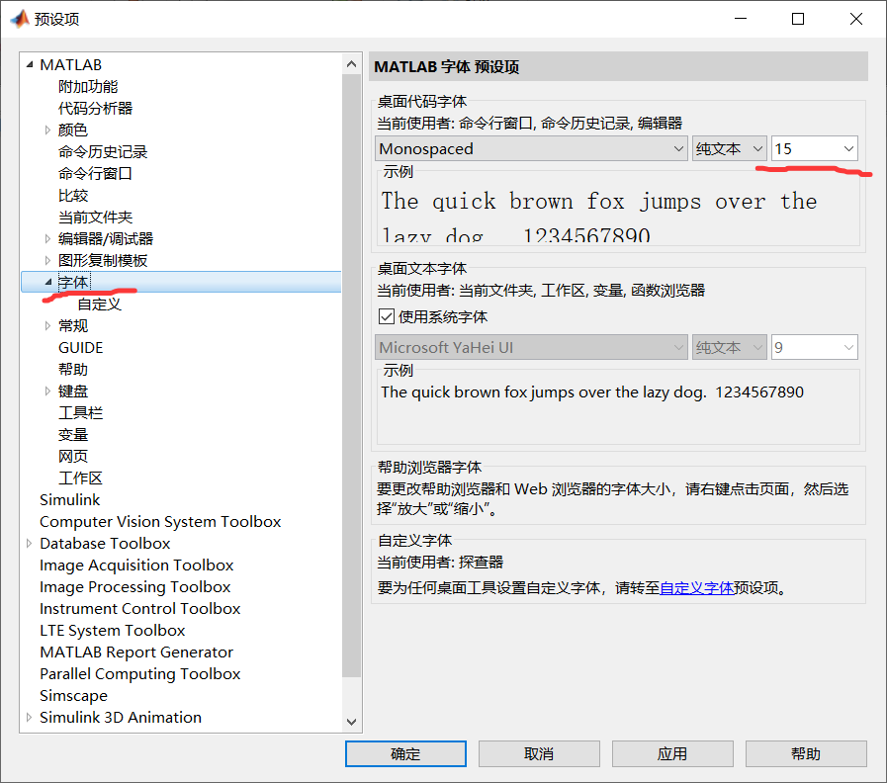Collapse the MATLAB tree node
Screen dimensions: 887x783
click(x=30, y=64)
